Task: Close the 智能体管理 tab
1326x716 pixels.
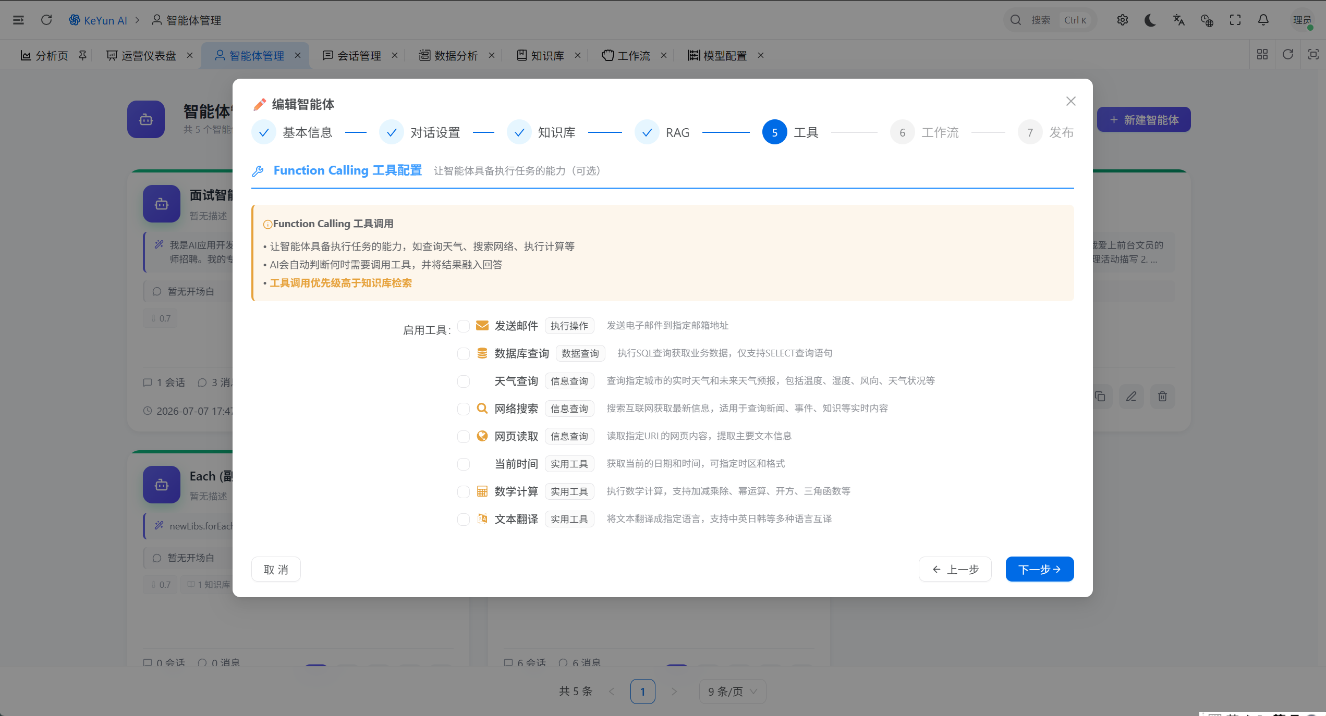Action: 298,55
